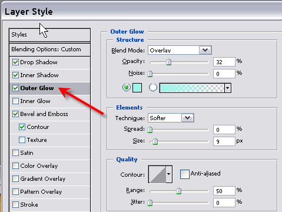Enable the Color Overlay checkbox
Screen dimensions: 282x212
[15, 166]
